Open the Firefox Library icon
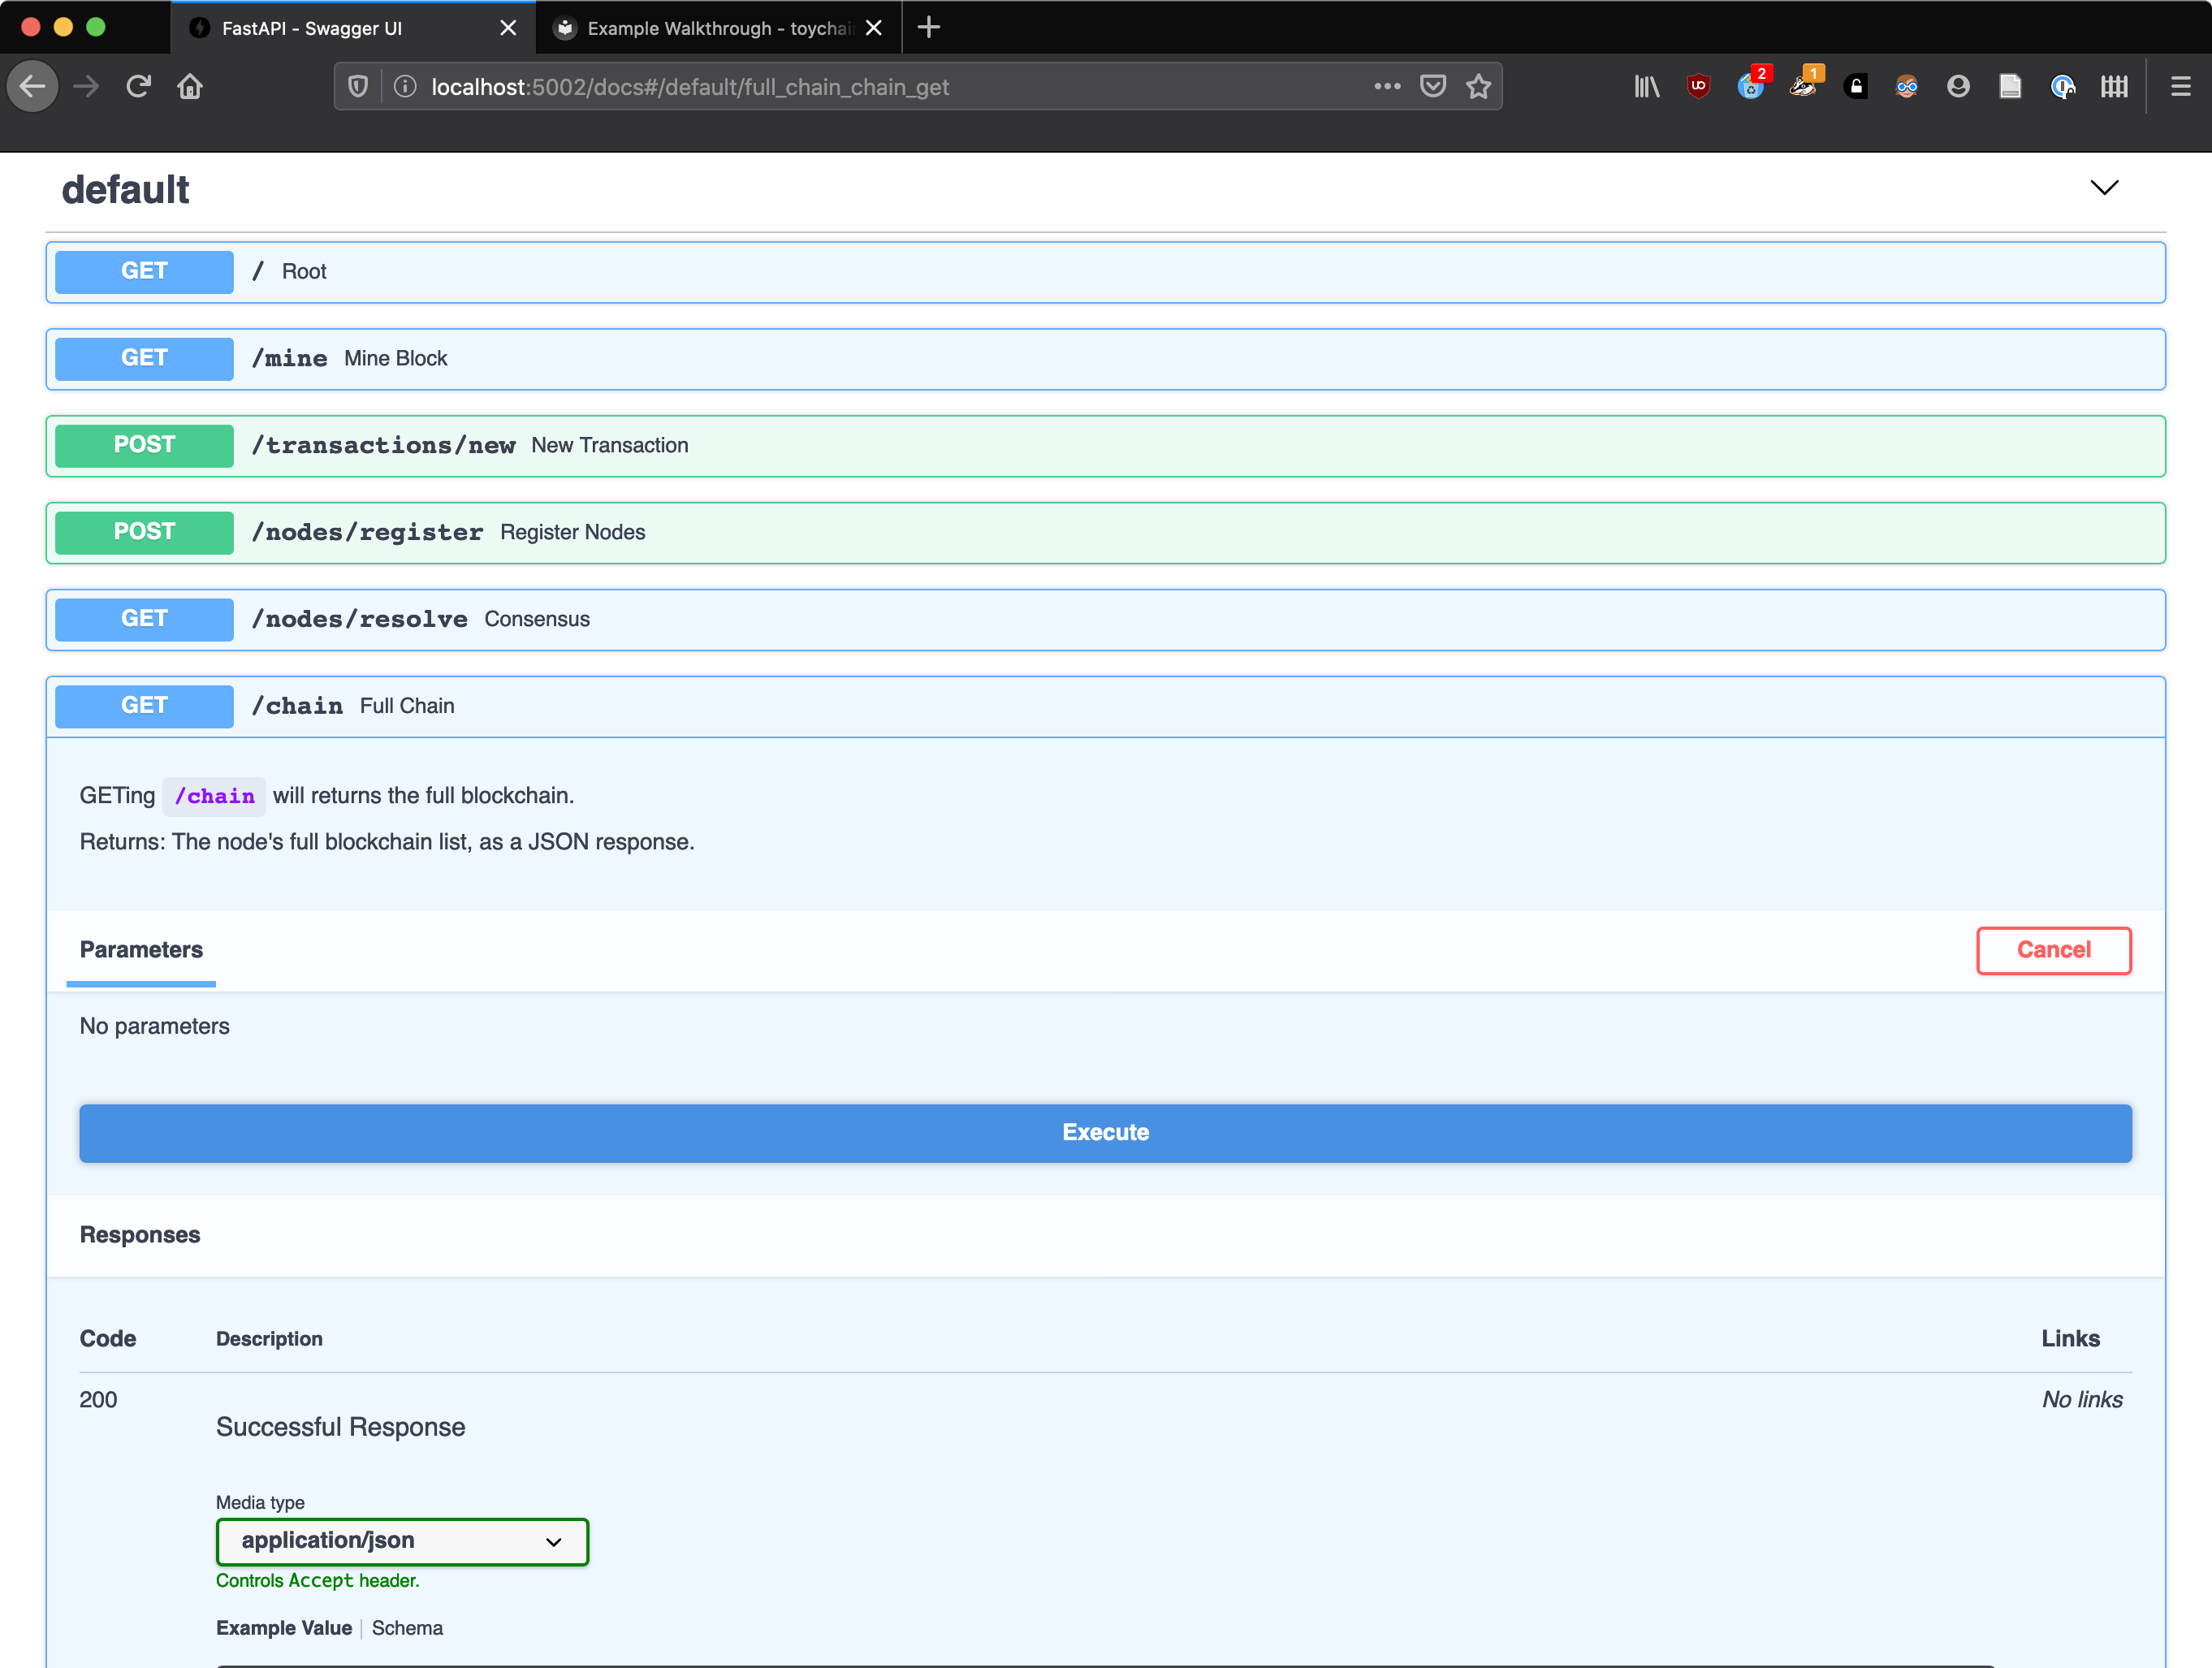2212x1668 pixels. [1646, 87]
